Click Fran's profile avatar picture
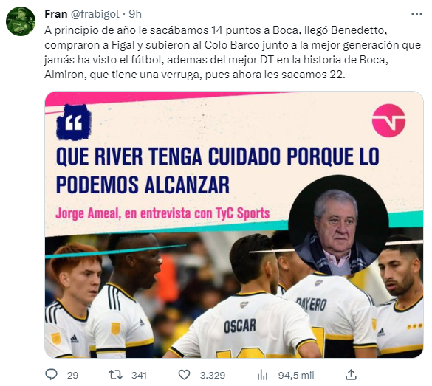The image size is (432, 386). click(21, 21)
